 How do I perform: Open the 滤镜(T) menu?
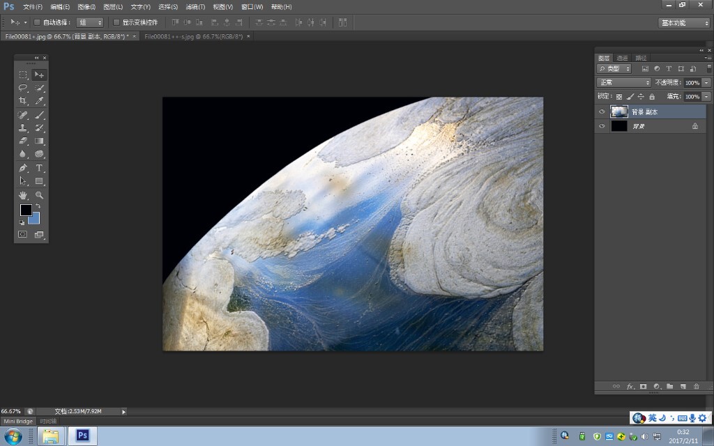[195, 7]
